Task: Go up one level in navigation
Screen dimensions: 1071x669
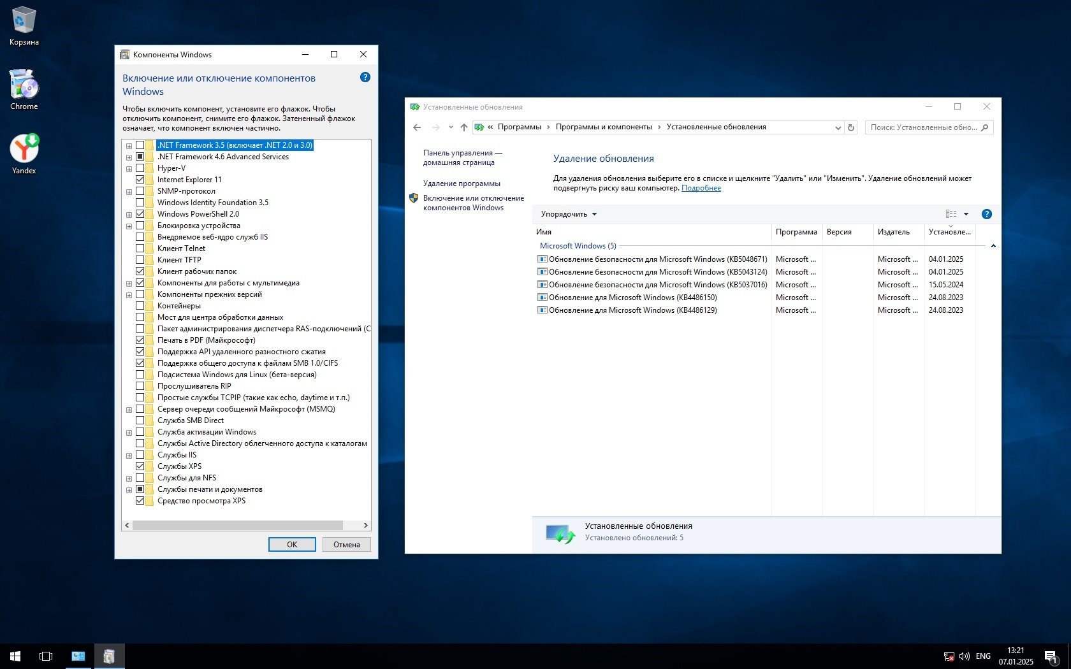Action: tap(463, 127)
